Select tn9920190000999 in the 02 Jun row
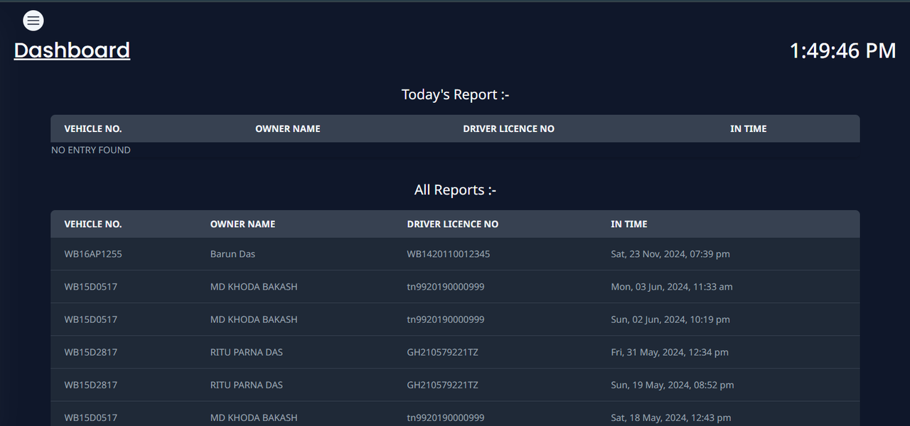This screenshot has height=426, width=910. pos(446,319)
